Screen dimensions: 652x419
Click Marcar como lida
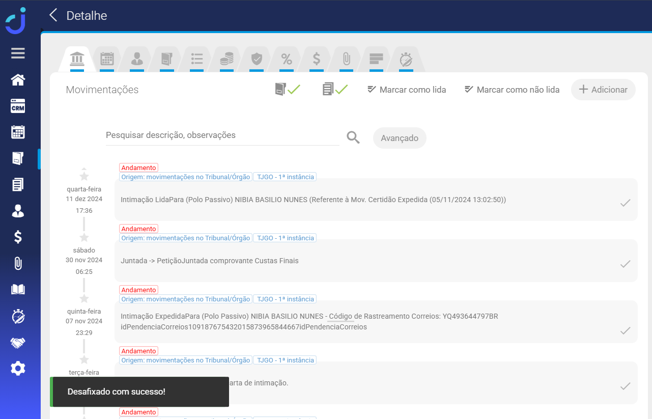coord(406,90)
